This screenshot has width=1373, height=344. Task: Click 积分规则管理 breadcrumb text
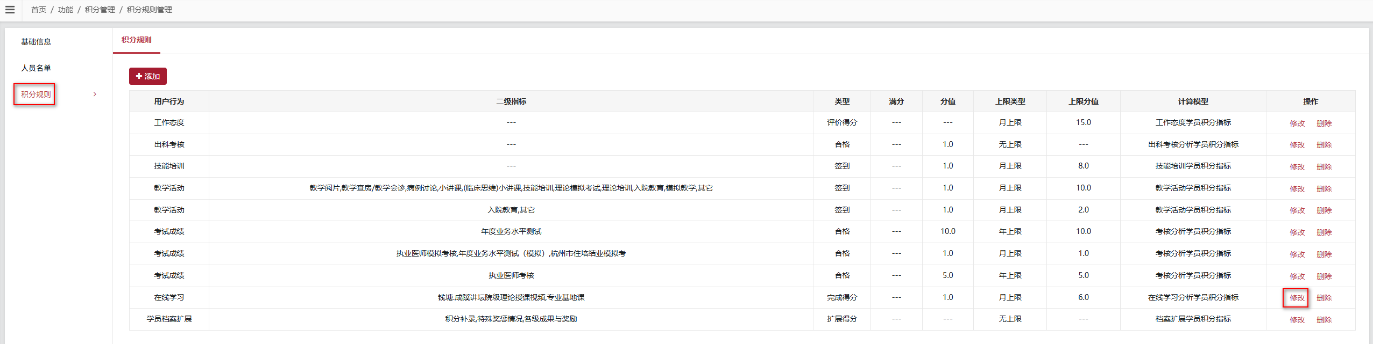click(150, 10)
